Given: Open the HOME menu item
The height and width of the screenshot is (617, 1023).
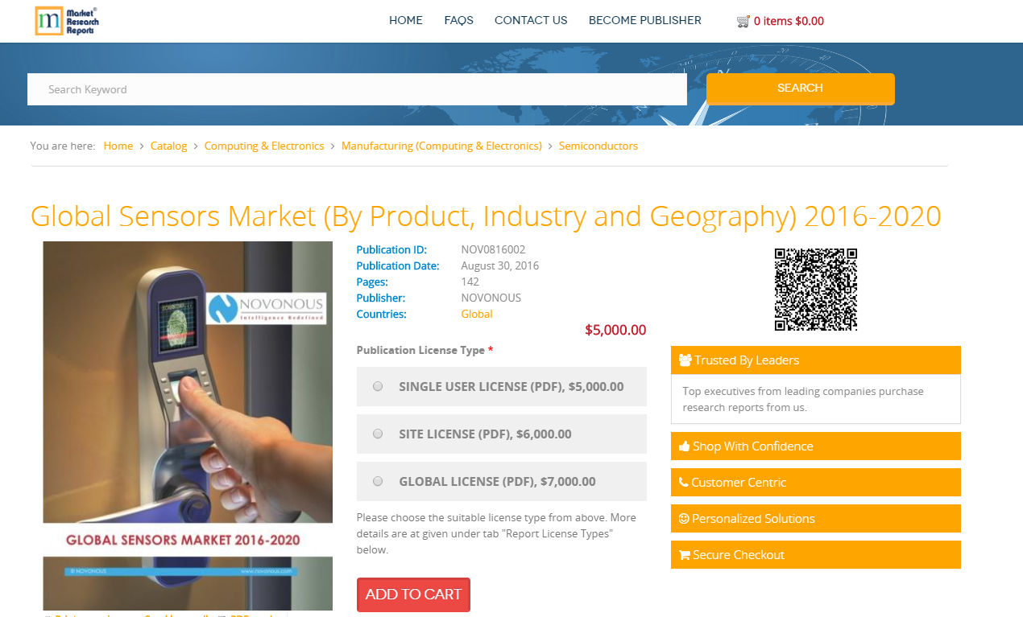Looking at the screenshot, I should (406, 20).
